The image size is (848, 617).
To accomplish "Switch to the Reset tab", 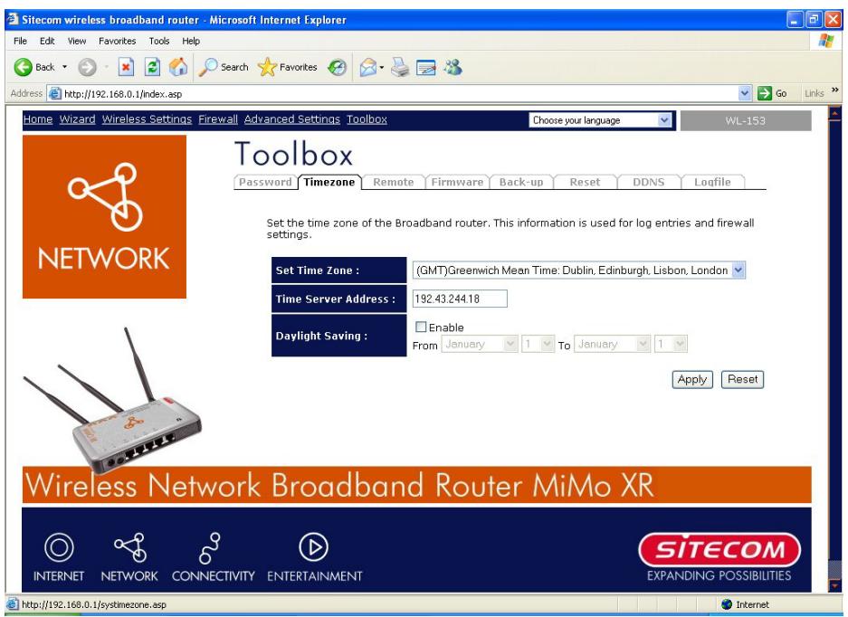I will (x=586, y=182).
